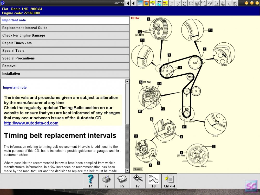Click the orange gear toolbar icon

tap(146, 3)
